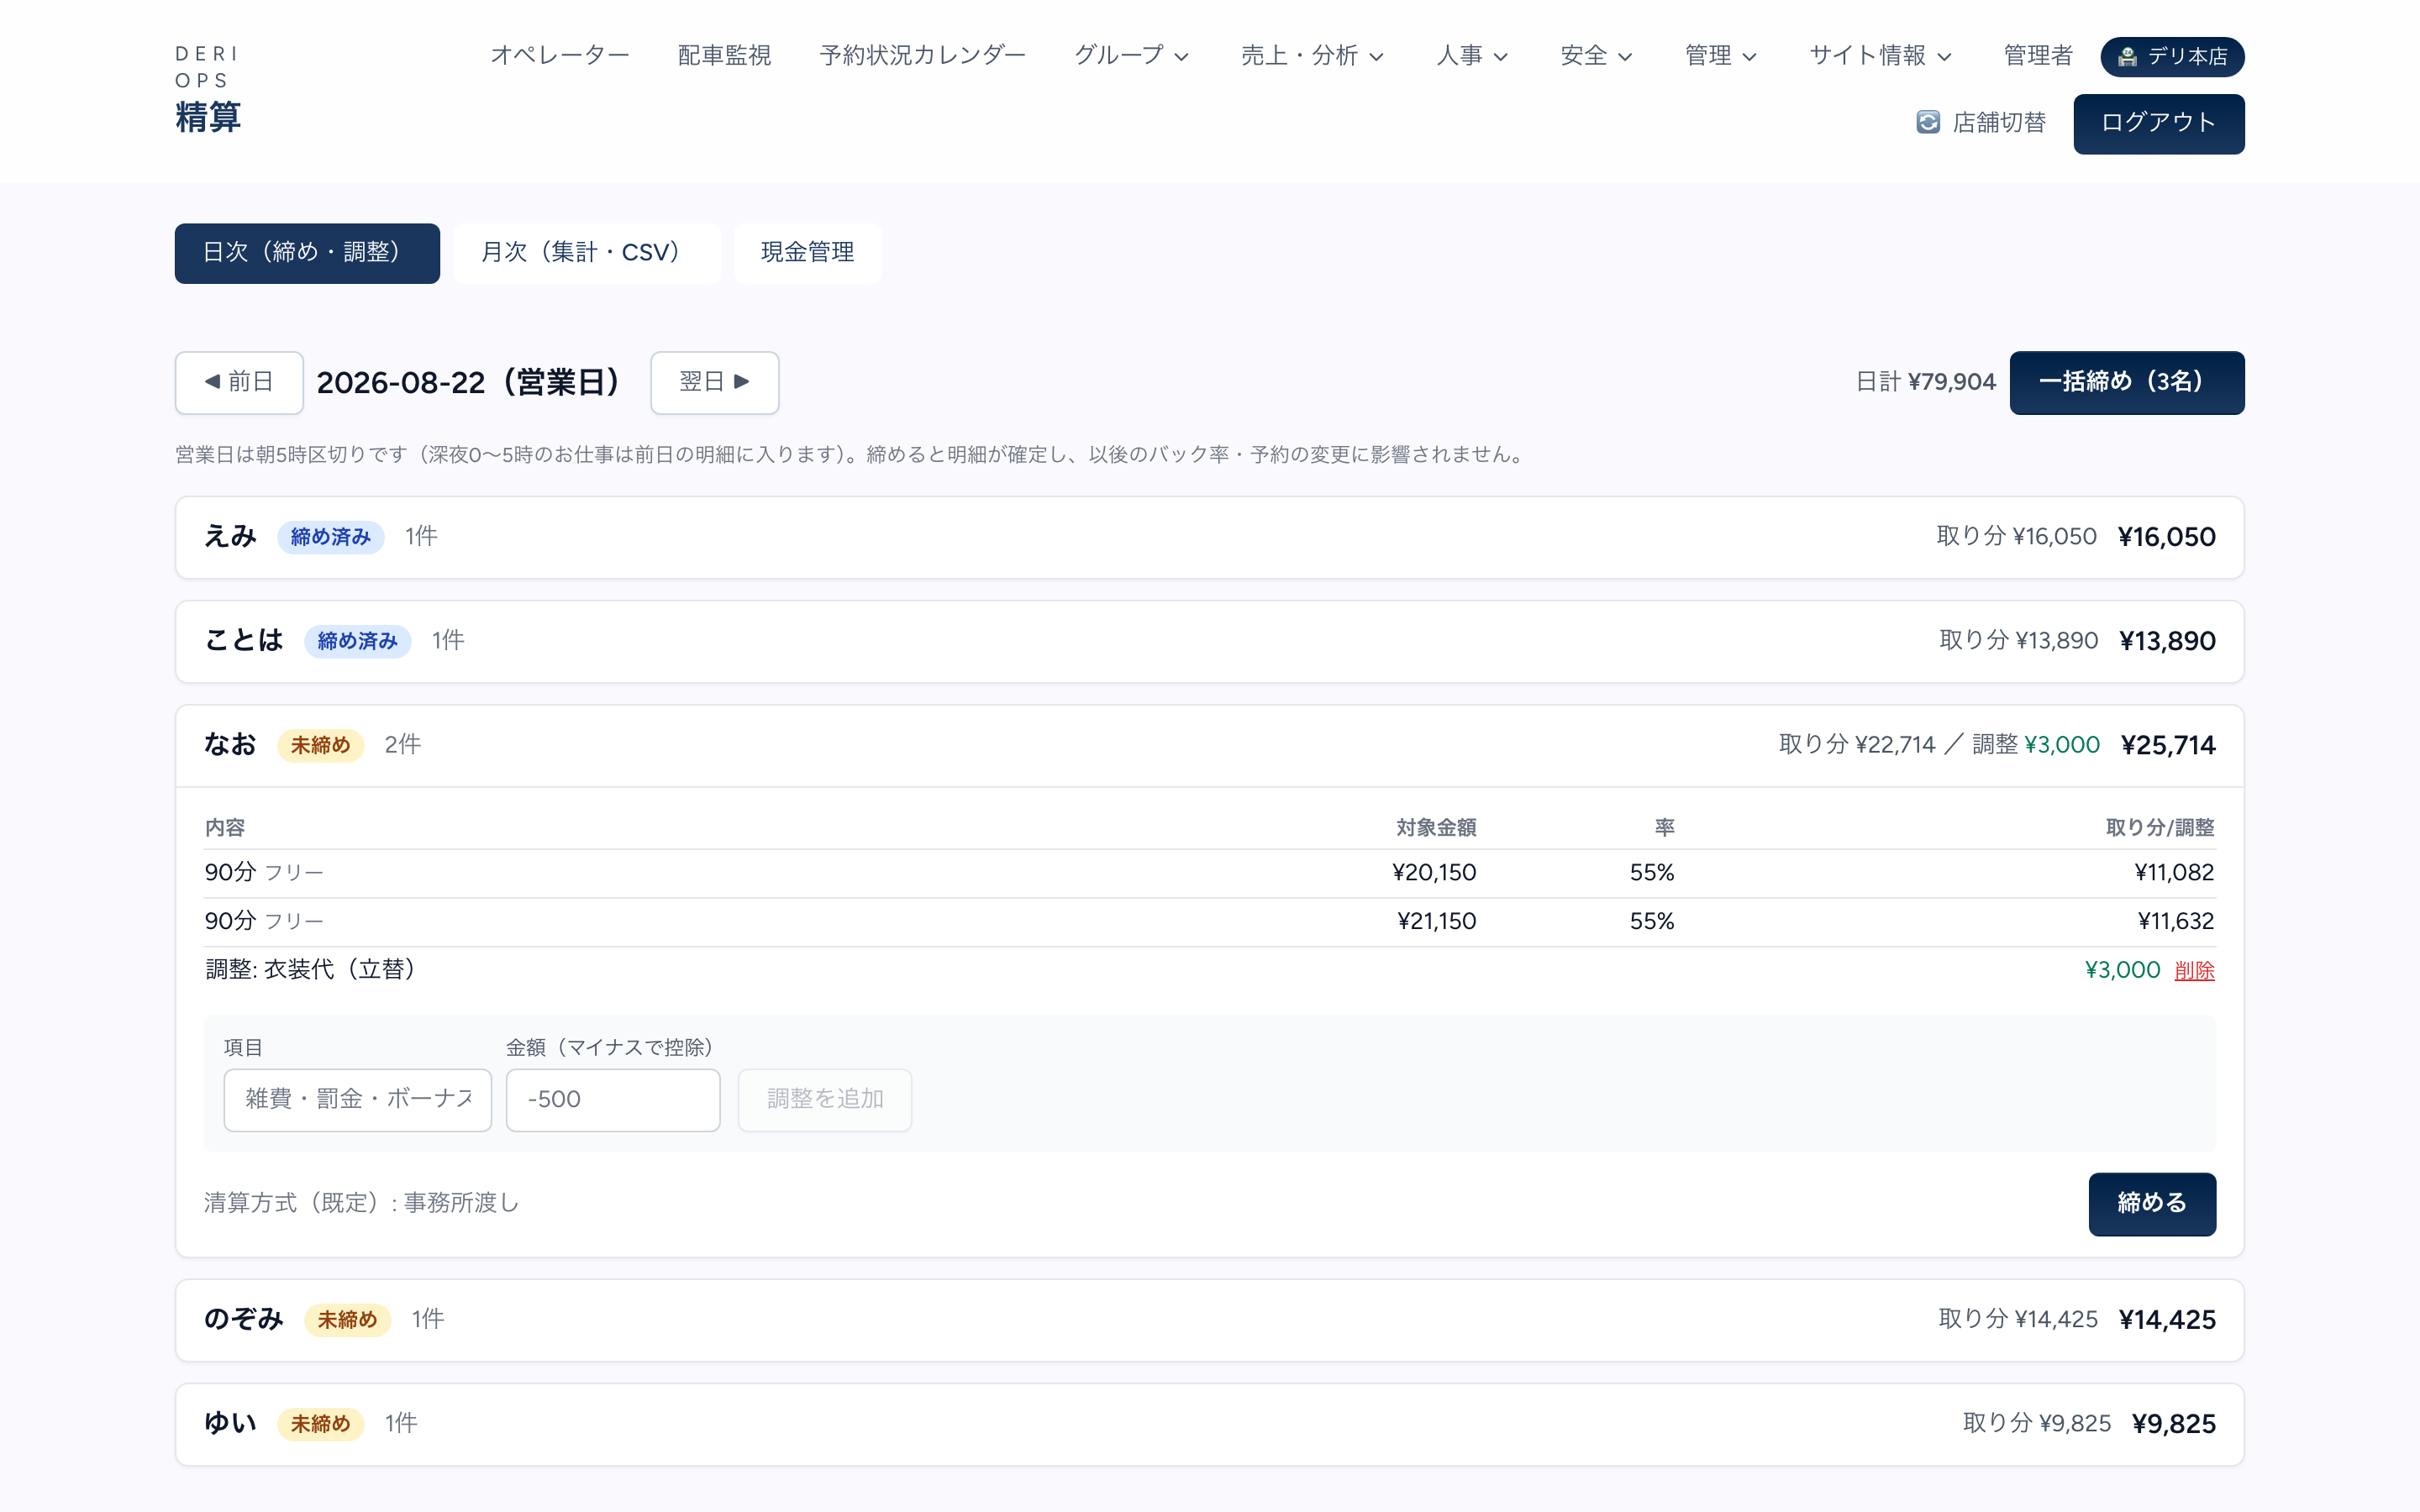Image resolution: width=2420 pixels, height=1512 pixels.
Task: Delete the 衣装代（立替） adjustment via 削除
Action: click(2194, 971)
